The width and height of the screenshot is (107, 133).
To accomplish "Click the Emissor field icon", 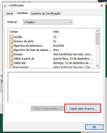I will click(x=11, y=54).
